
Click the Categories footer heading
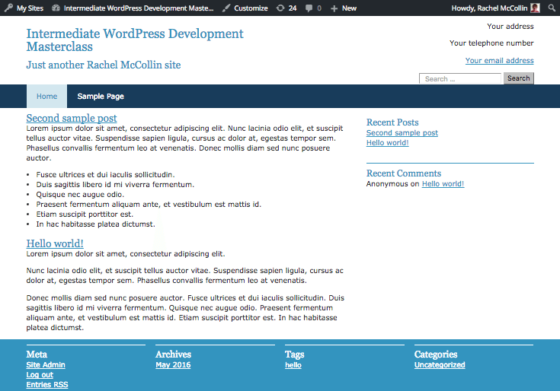click(436, 354)
